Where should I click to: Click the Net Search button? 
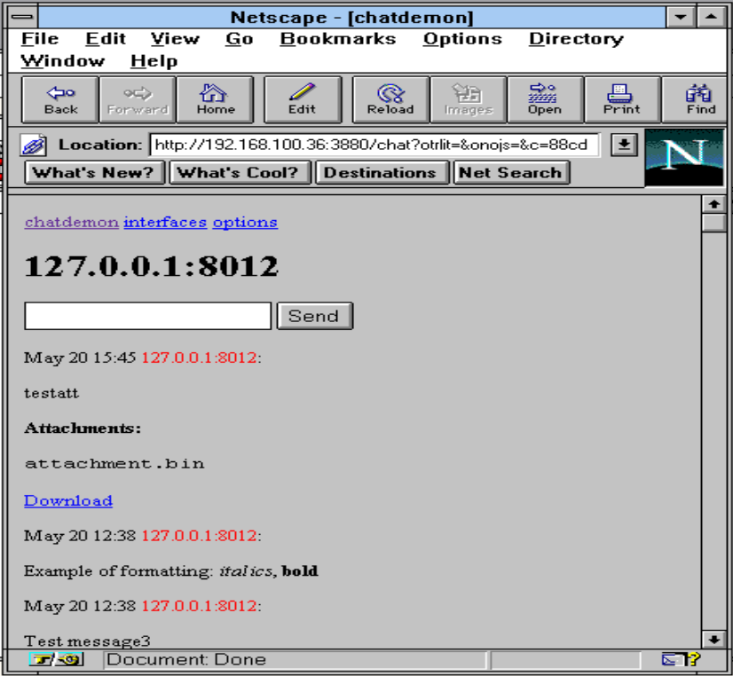(x=511, y=172)
